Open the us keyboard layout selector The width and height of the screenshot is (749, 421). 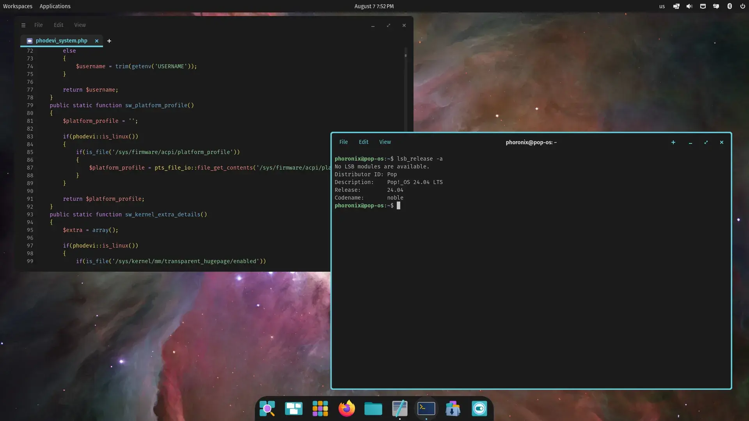pyautogui.click(x=662, y=6)
